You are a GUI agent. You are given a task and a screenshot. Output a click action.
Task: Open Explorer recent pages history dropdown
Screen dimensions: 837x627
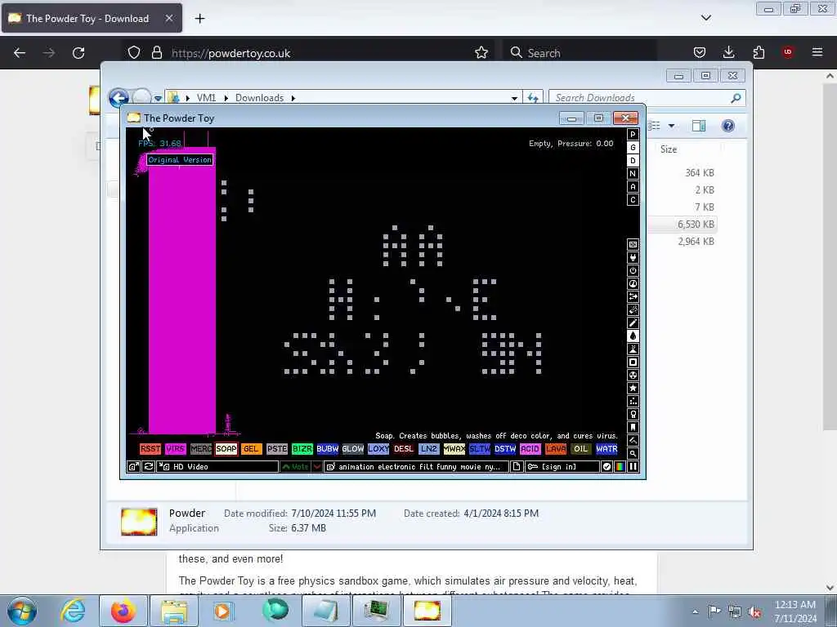coord(158,99)
